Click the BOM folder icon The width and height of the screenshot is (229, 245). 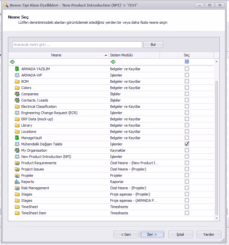click(17, 81)
